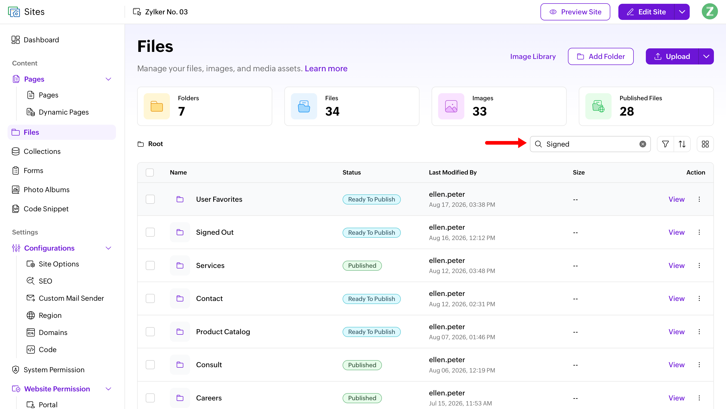This screenshot has height=409, width=726.
Task: Check the User Favorites row checkbox
Action: [150, 199]
